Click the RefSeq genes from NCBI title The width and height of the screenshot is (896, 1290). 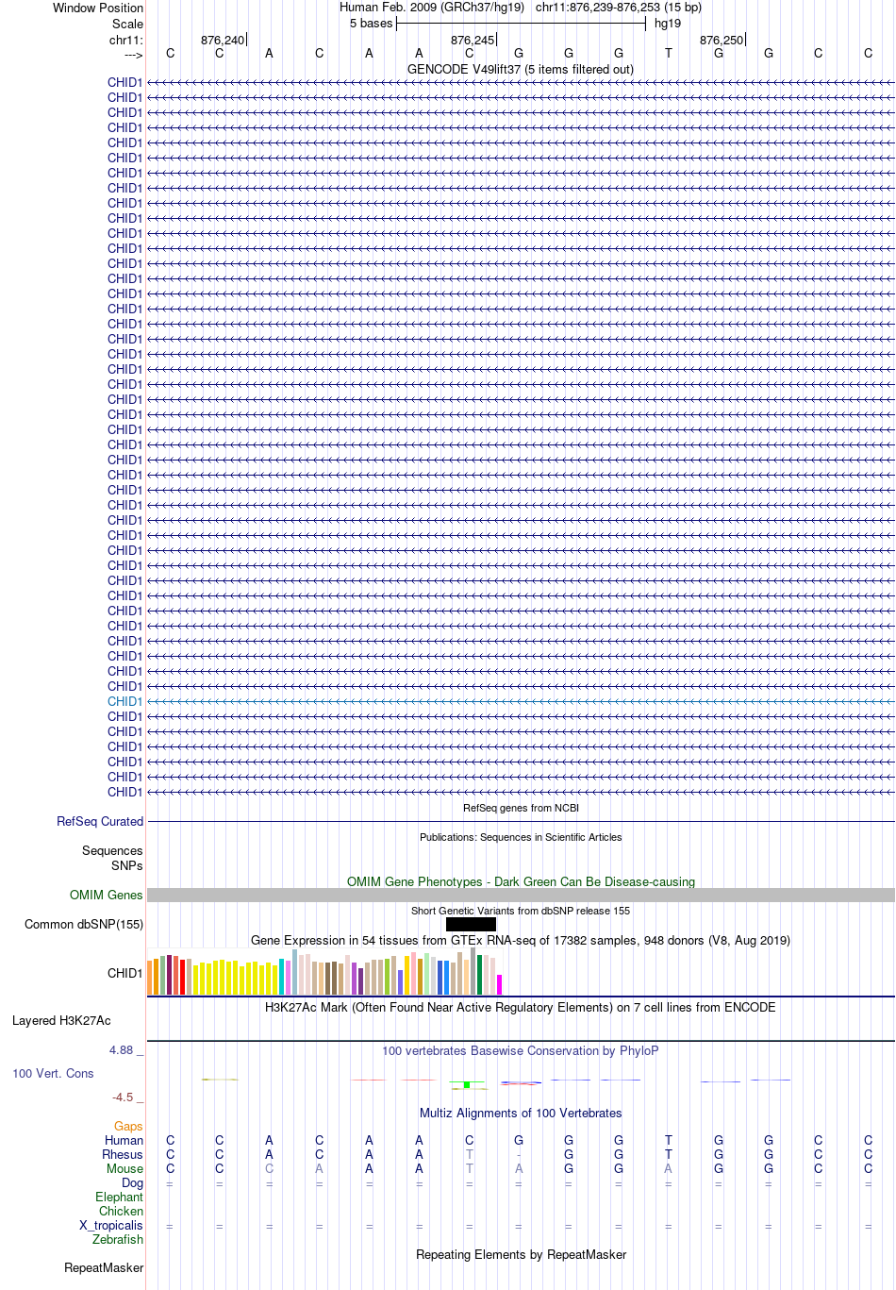(x=521, y=808)
